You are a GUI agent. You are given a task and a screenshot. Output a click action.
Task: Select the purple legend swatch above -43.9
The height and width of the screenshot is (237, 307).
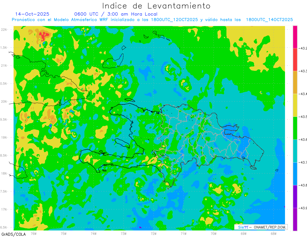[295, 196]
